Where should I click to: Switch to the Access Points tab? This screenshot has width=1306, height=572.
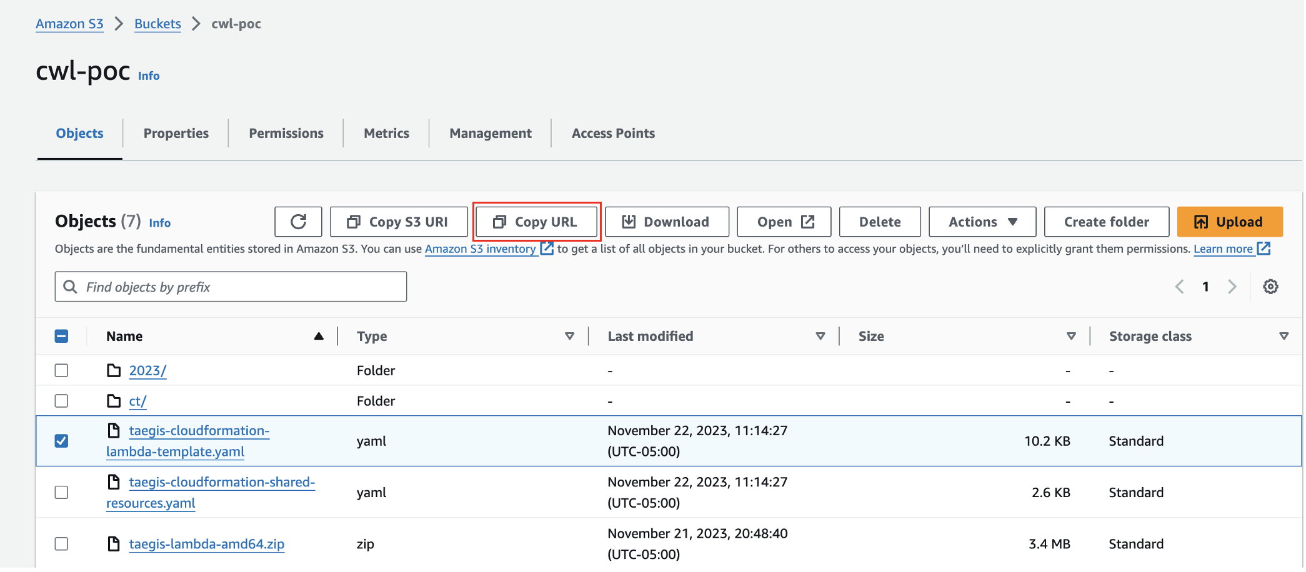(613, 133)
